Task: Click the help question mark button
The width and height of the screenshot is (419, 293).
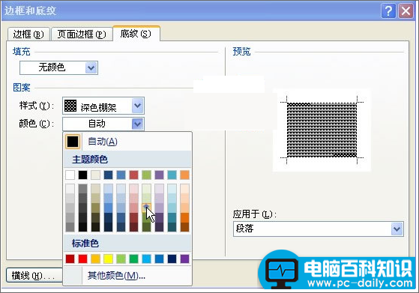Action: tap(388, 11)
